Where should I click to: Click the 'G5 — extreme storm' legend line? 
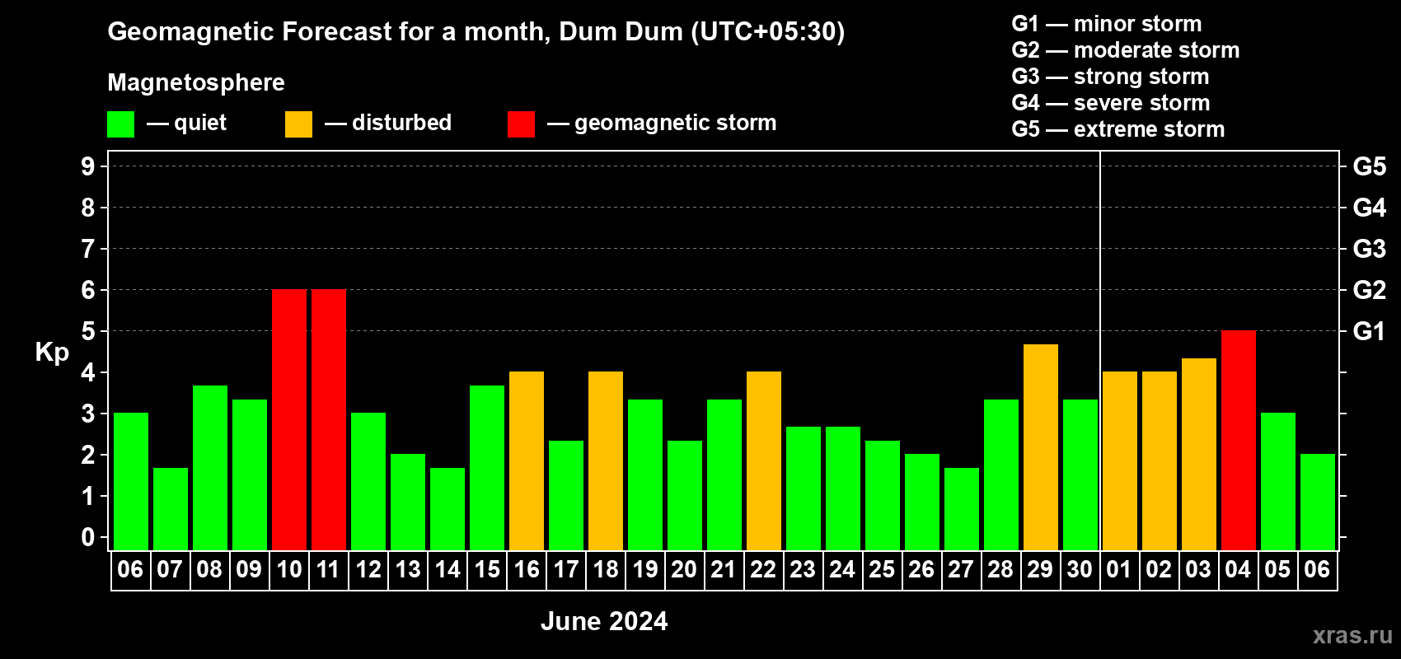[1118, 129]
